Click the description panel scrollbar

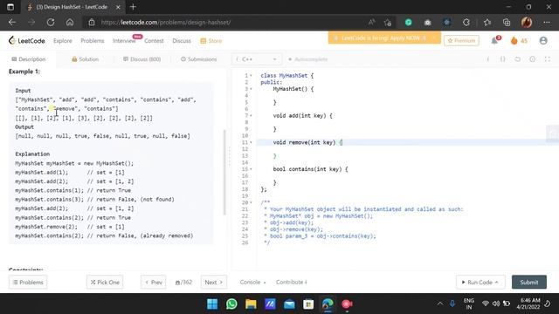coord(224,173)
